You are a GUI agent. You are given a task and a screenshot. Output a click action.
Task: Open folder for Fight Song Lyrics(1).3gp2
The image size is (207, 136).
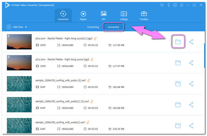pos(178,42)
